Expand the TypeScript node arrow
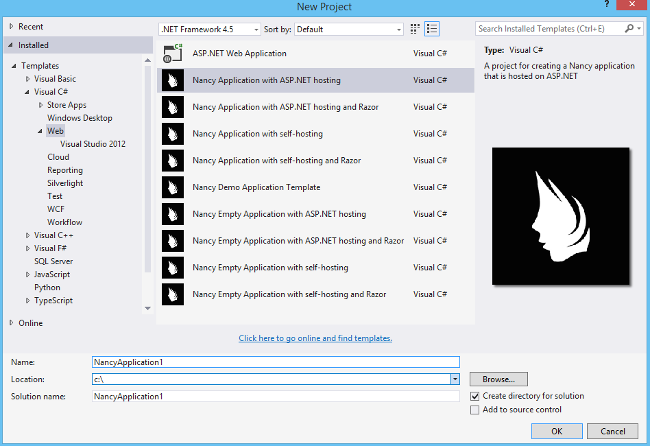The height and width of the screenshot is (446, 650). (x=27, y=301)
